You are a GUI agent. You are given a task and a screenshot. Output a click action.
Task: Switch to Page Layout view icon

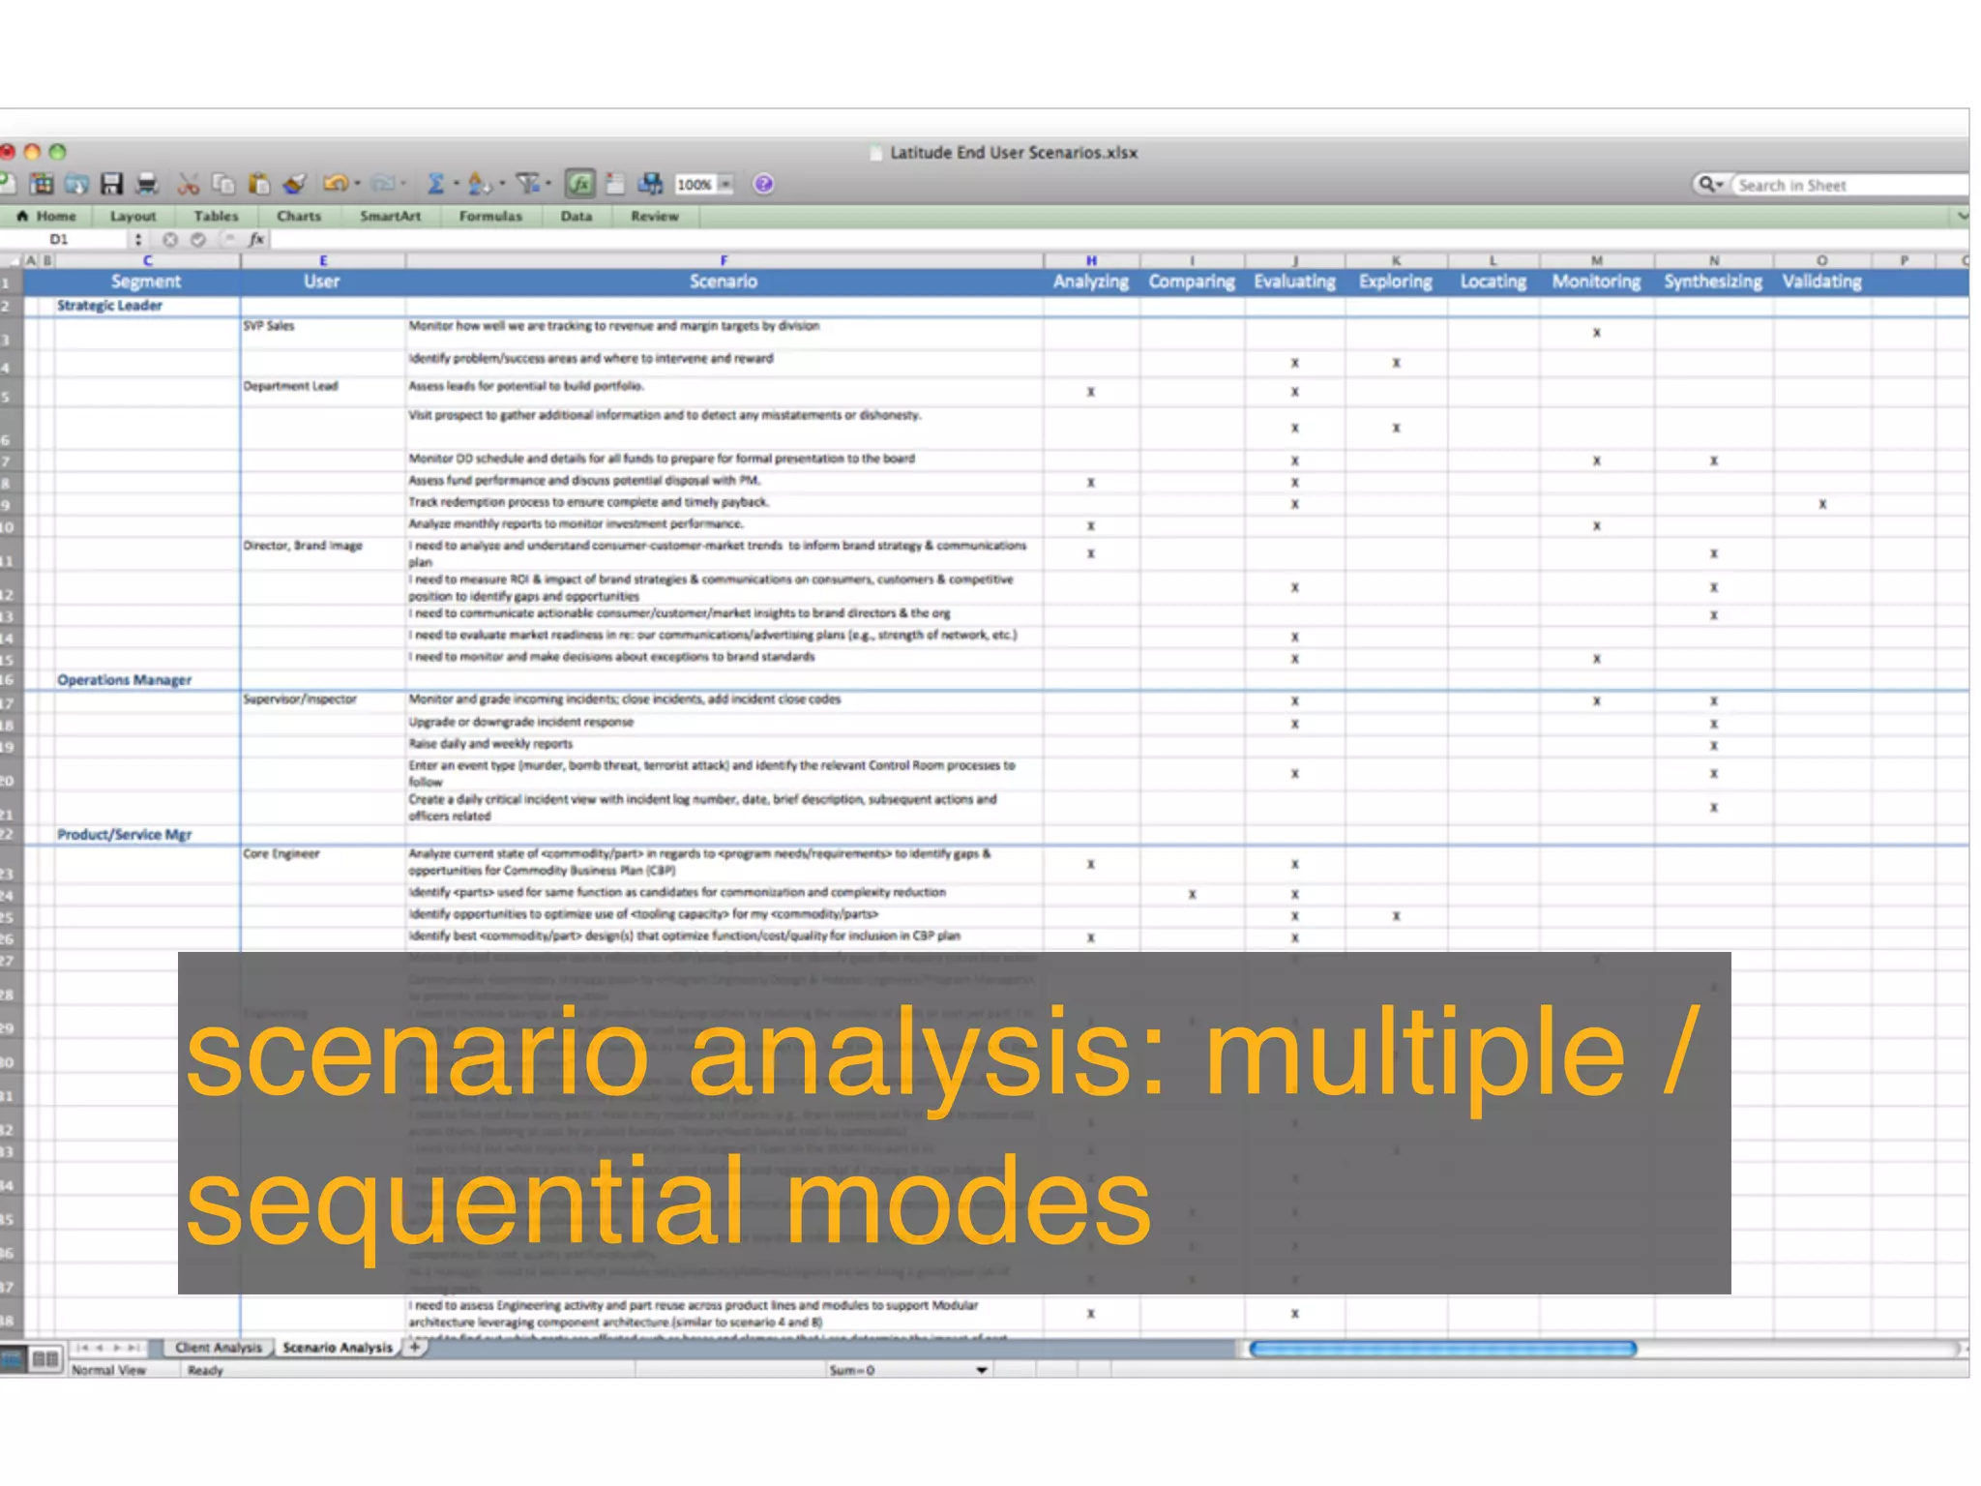click(44, 1359)
